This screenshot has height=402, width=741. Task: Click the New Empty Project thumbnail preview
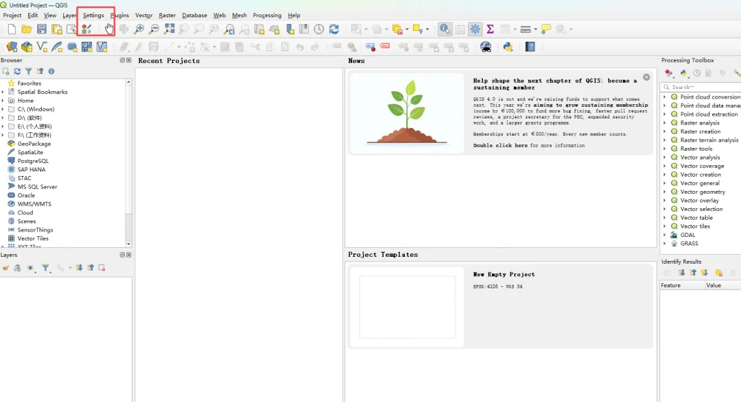click(x=408, y=307)
